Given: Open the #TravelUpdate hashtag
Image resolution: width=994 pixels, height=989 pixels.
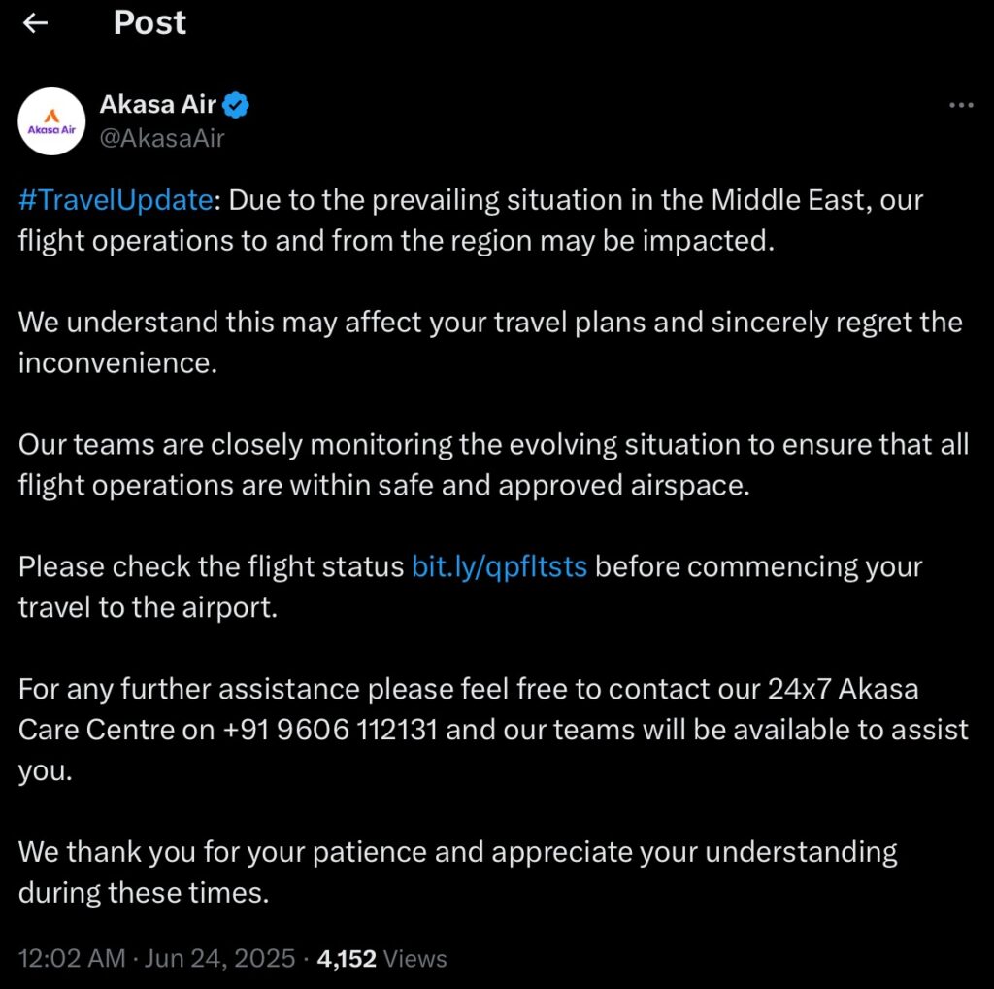Looking at the screenshot, I should [x=116, y=200].
